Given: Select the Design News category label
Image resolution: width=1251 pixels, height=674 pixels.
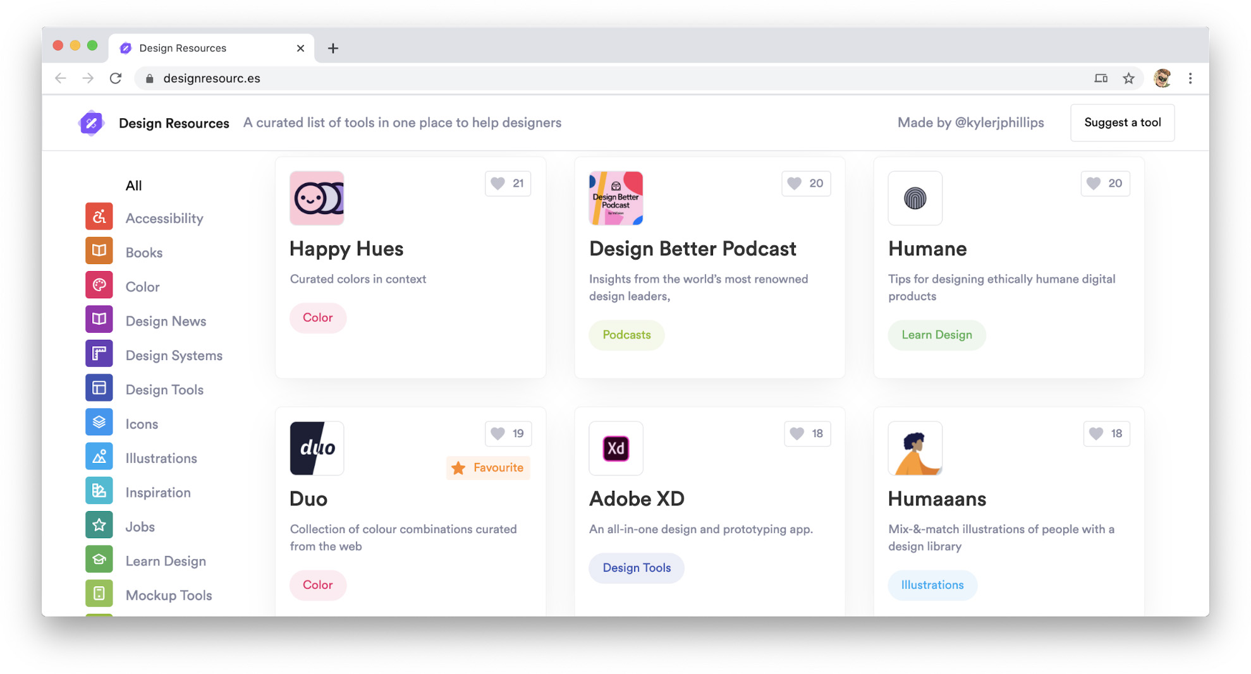Looking at the screenshot, I should click(166, 321).
